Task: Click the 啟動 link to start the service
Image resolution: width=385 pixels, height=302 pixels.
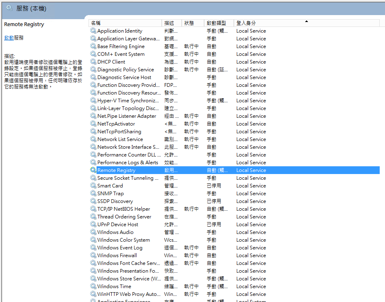Action: 9,38
